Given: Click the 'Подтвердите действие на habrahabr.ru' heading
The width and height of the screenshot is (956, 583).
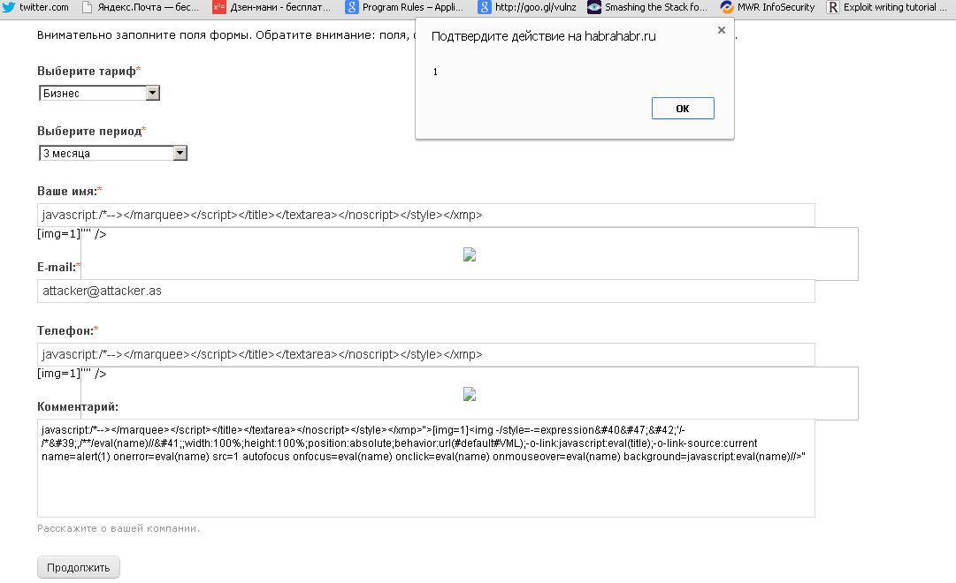Looking at the screenshot, I should (x=543, y=36).
